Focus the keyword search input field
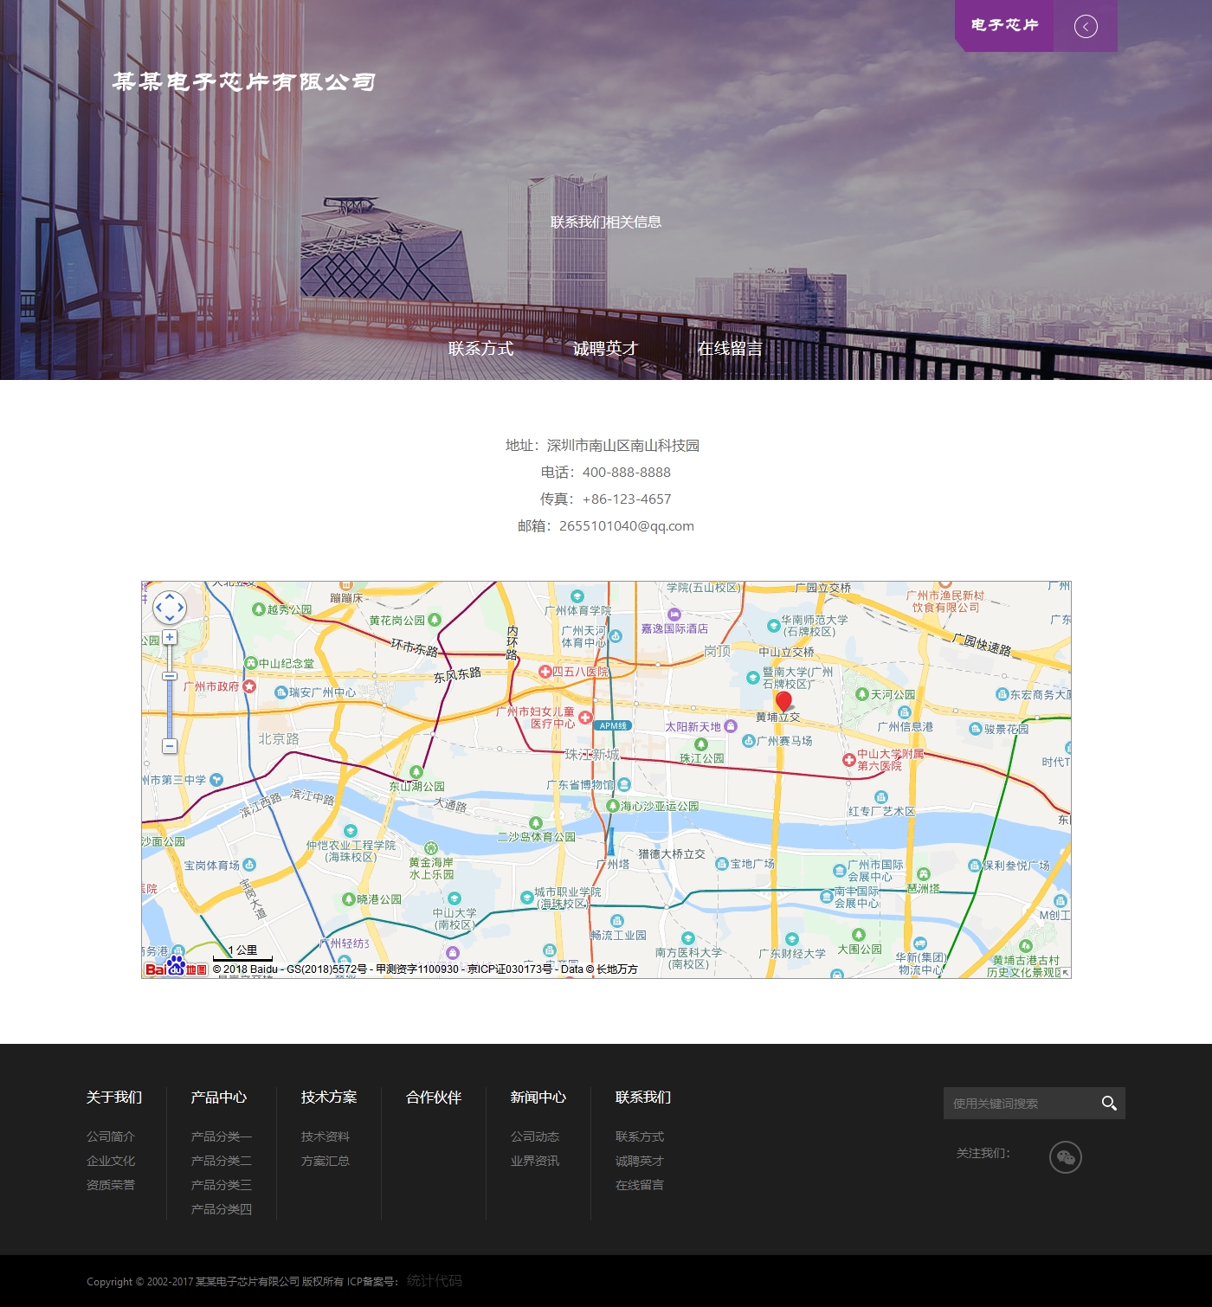The height and width of the screenshot is (1307, 1212). pyautogui.click(x=1017, y=1104)
